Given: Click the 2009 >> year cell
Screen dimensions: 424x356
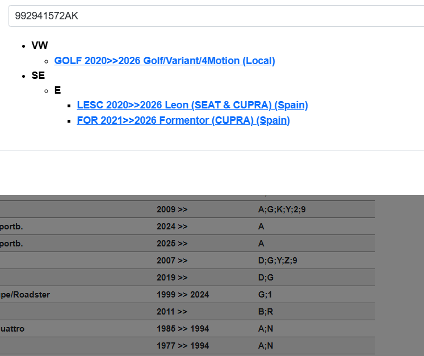Looking at the screenshot, I should (172, 210).
